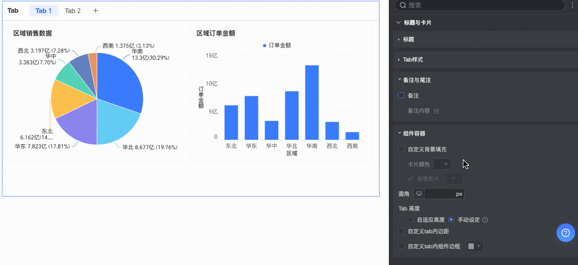The height and width of the screenshot is (265, 578).
Task: Click the plus icon to add a tab
Action: 95,11
